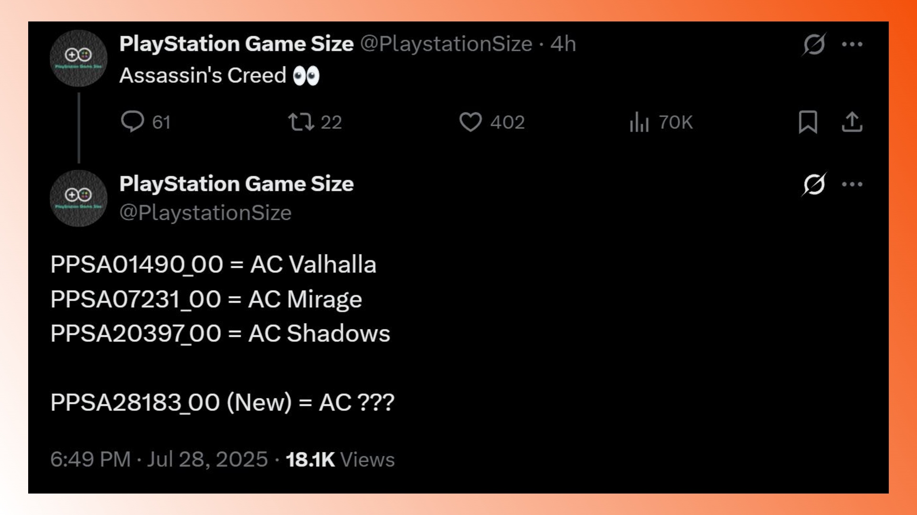917x515 pixels.
Task: Click the 18.1K Views count
Action: [x=340, y=459]
